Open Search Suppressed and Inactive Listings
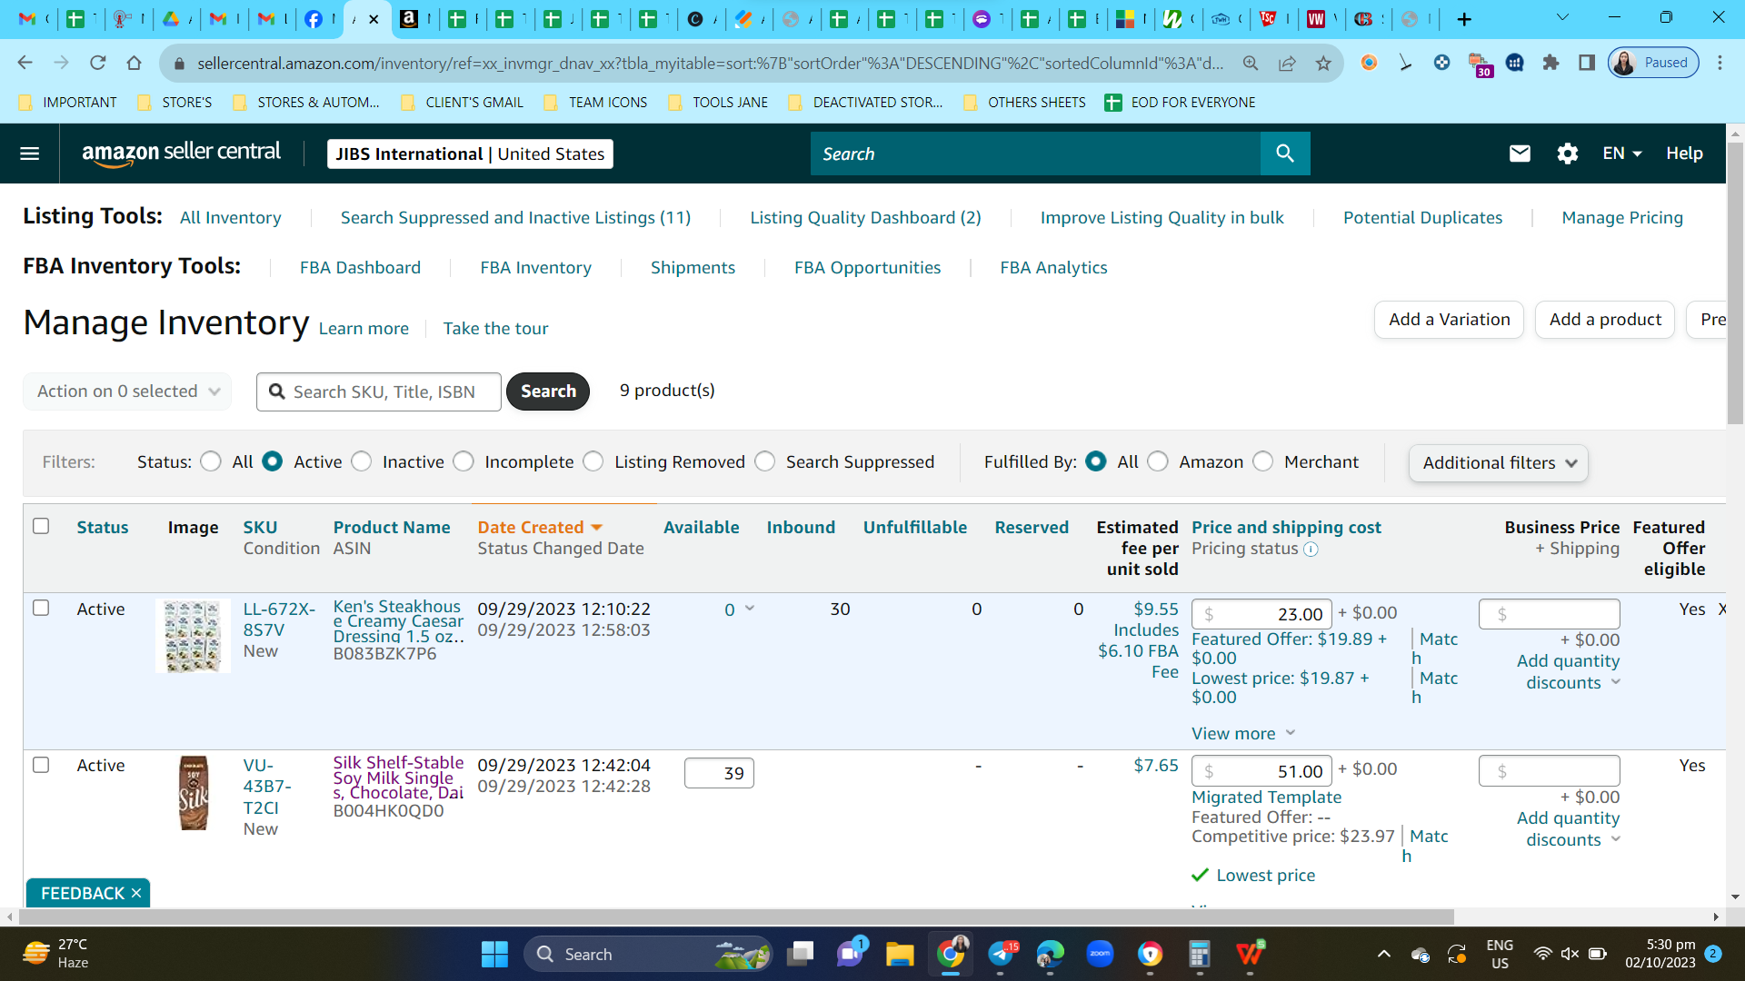 tap(515, 218)
